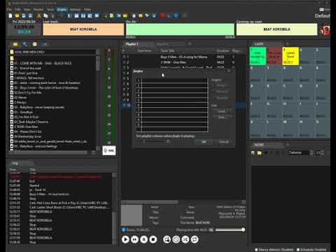Select the Log tab
The image size is (336, 252).
pos(15,163)
